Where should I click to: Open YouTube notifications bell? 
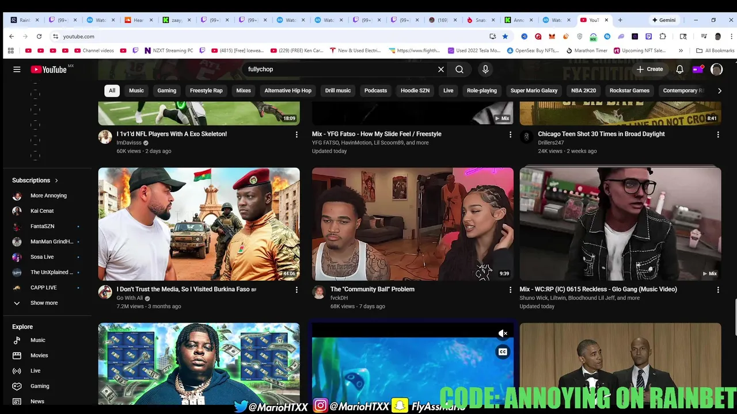point(679,69)
